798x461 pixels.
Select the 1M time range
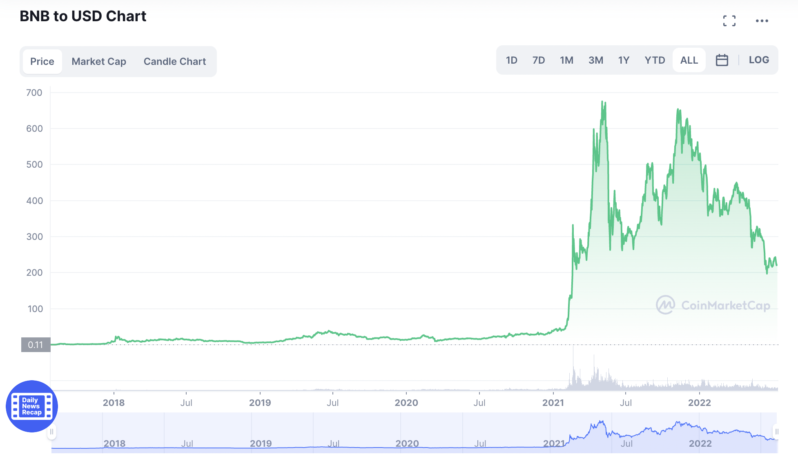[566, 60]
